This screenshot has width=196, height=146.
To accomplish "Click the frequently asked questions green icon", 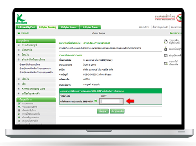I will (x=19, y=117).
